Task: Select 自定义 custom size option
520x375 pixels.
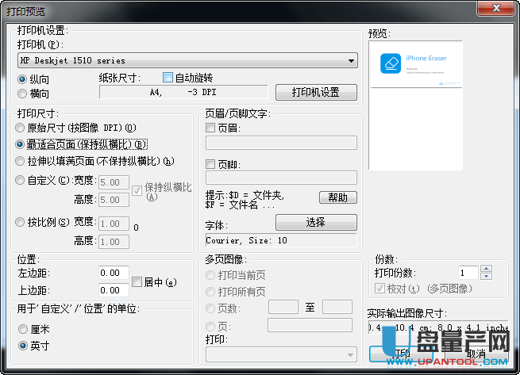Action: [x=21, y=180]
